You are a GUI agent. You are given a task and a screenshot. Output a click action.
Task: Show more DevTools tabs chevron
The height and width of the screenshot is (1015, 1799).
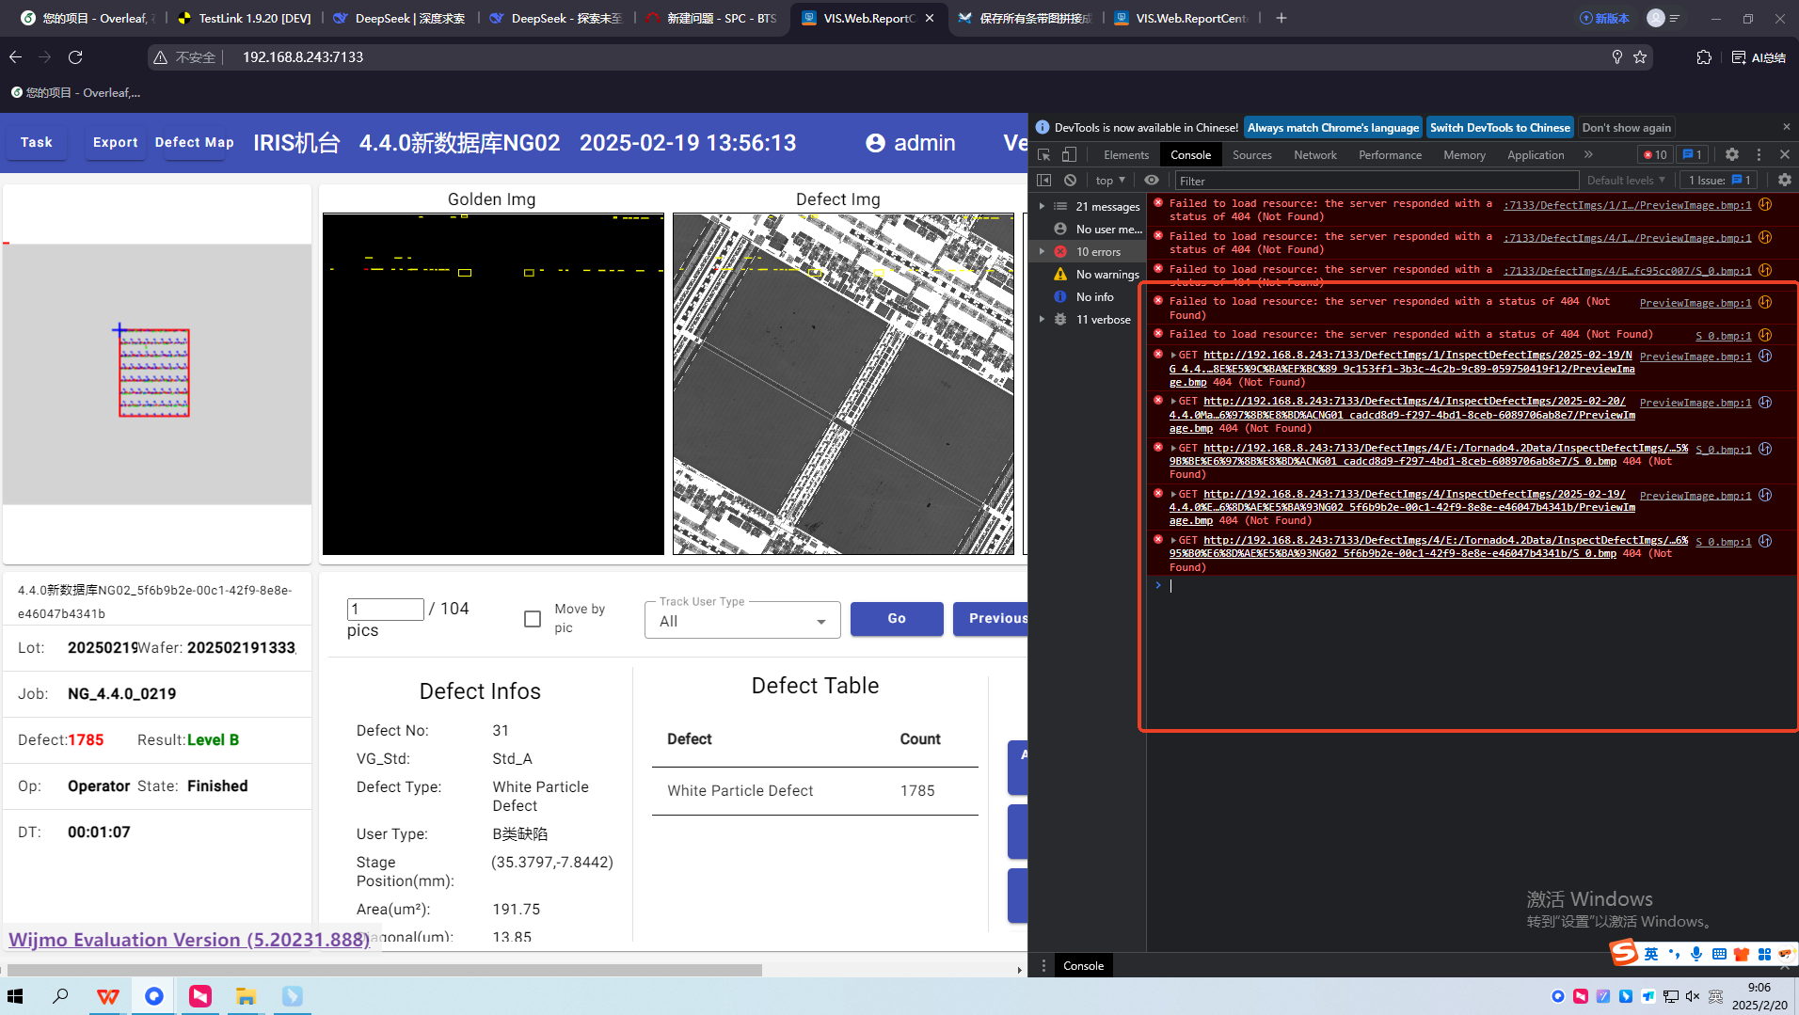point(1588,154)
